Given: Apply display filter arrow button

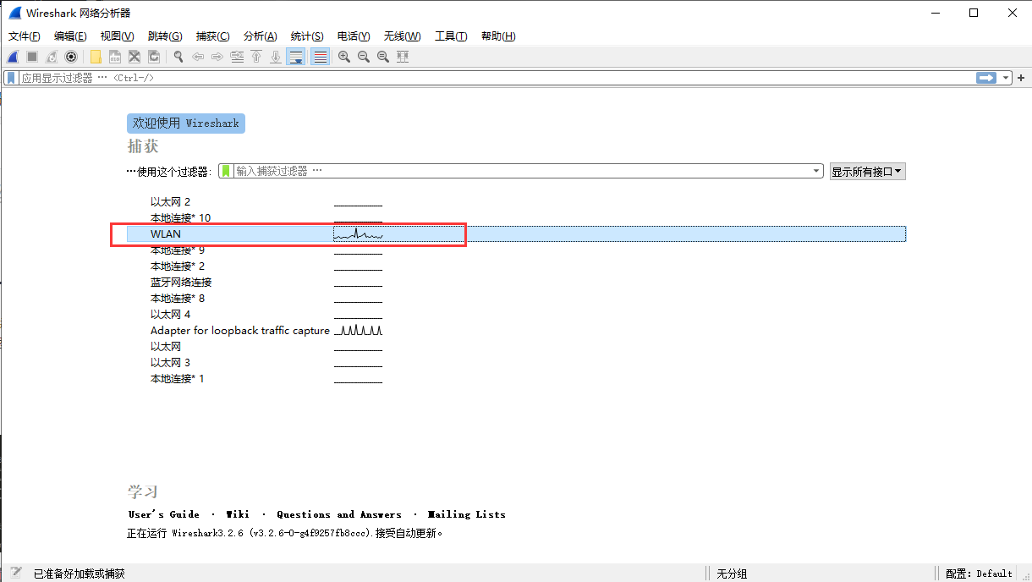Looking at the screenshot, I should (986, 78).
